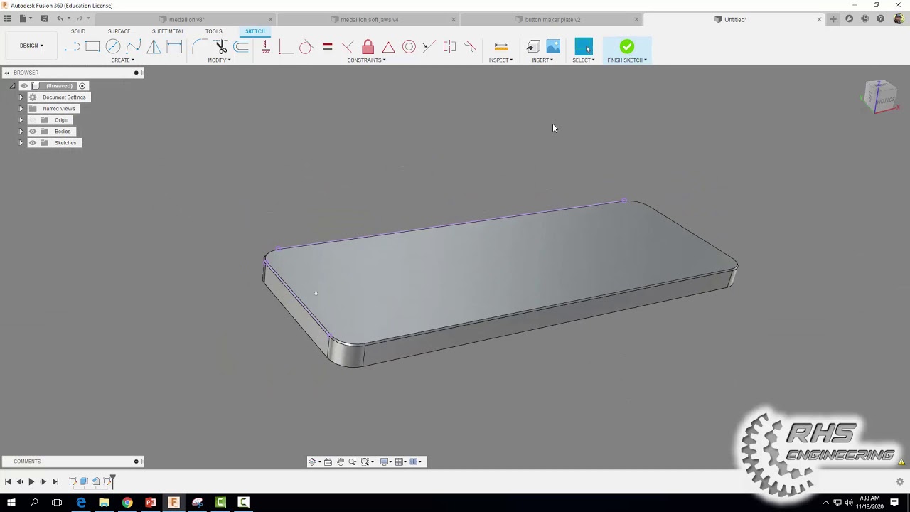The width and height of the screenshot is (910, 512).
Task: Open the medallion v8 document tab
Action: click(x=185, y=20)
